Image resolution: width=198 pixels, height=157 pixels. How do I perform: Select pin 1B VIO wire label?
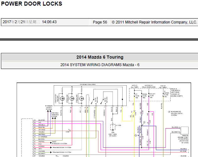40,123
